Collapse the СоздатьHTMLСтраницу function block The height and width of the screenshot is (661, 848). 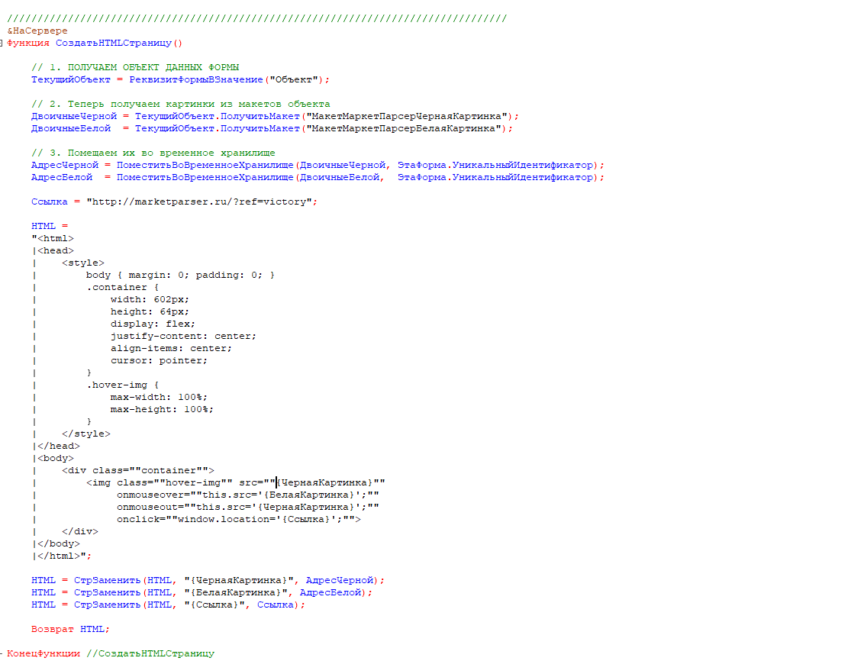point(1,43)
